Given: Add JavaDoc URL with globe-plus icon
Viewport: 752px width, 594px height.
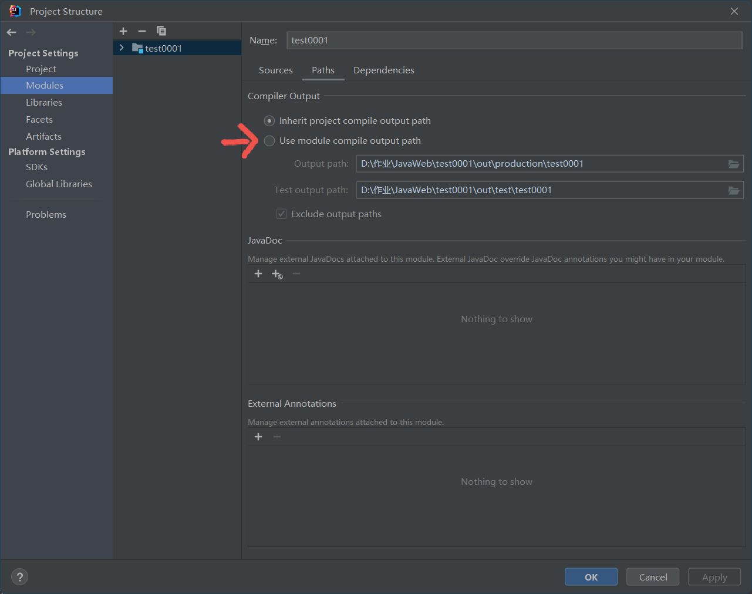Looking at the screenshot, I should click(277, 274).
